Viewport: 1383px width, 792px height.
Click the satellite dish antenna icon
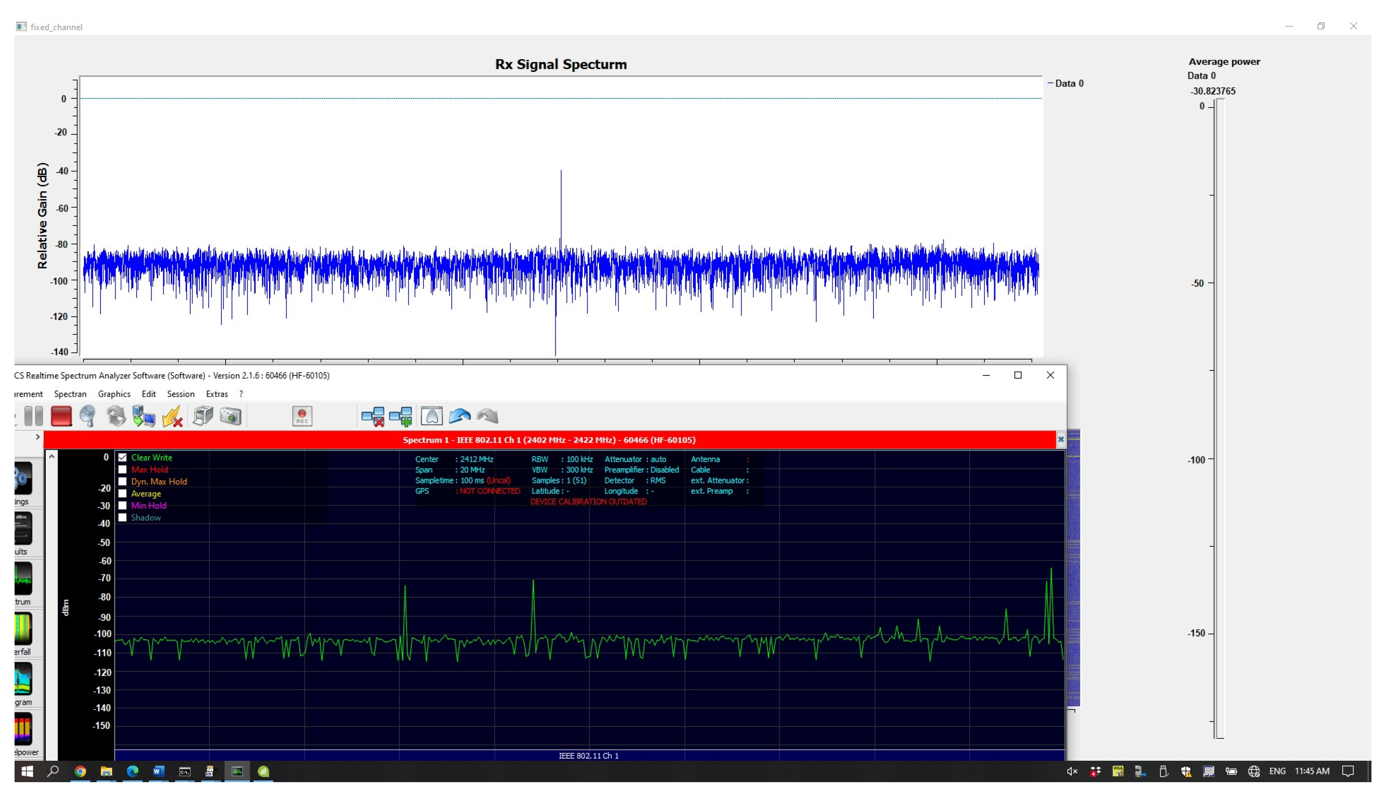(x=88, y=417)
